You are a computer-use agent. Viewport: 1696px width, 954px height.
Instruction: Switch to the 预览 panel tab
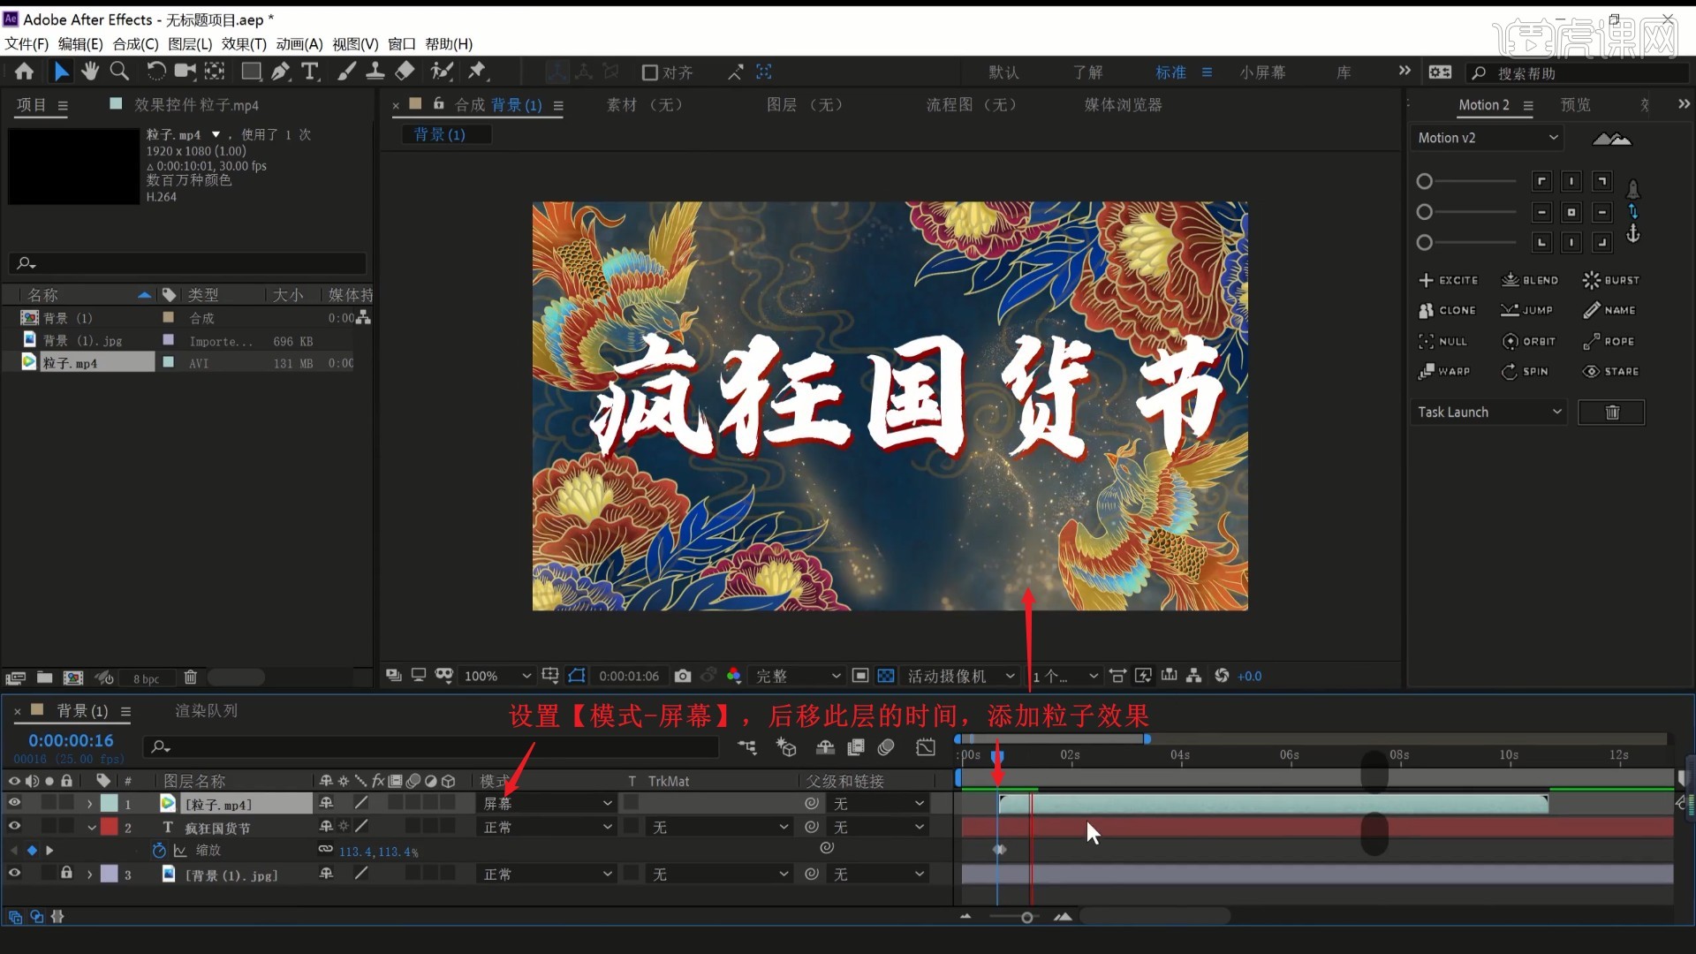point(1575,105)
